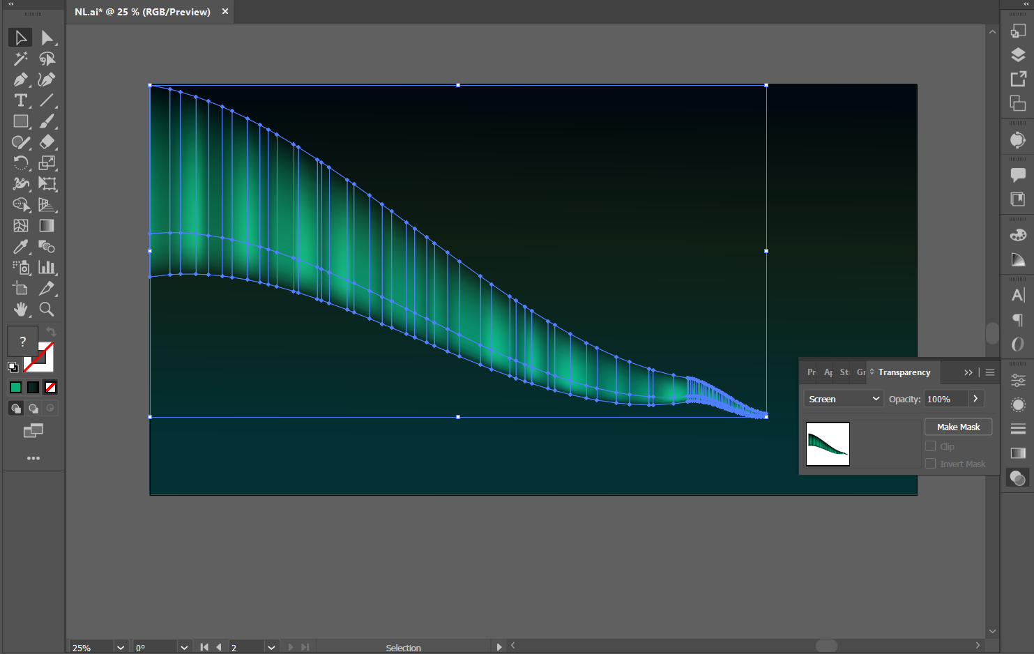Go to the first artboard

204,647
